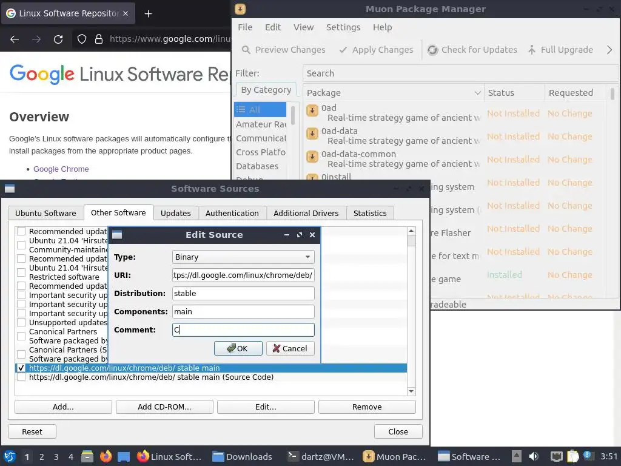Enable Chrome stable main (Source Code) checkbox
The image size is (621, 466).
click(21, 377)
